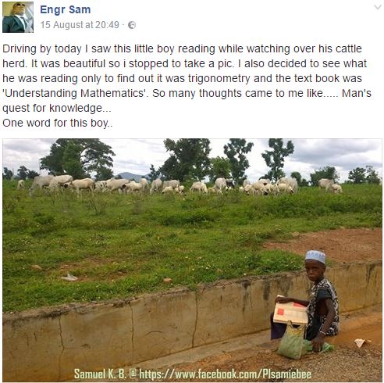This screenshot has width=384, height=383.
Task: Click the crumpled paper on the ground near boy
Action: pos(361,342)
